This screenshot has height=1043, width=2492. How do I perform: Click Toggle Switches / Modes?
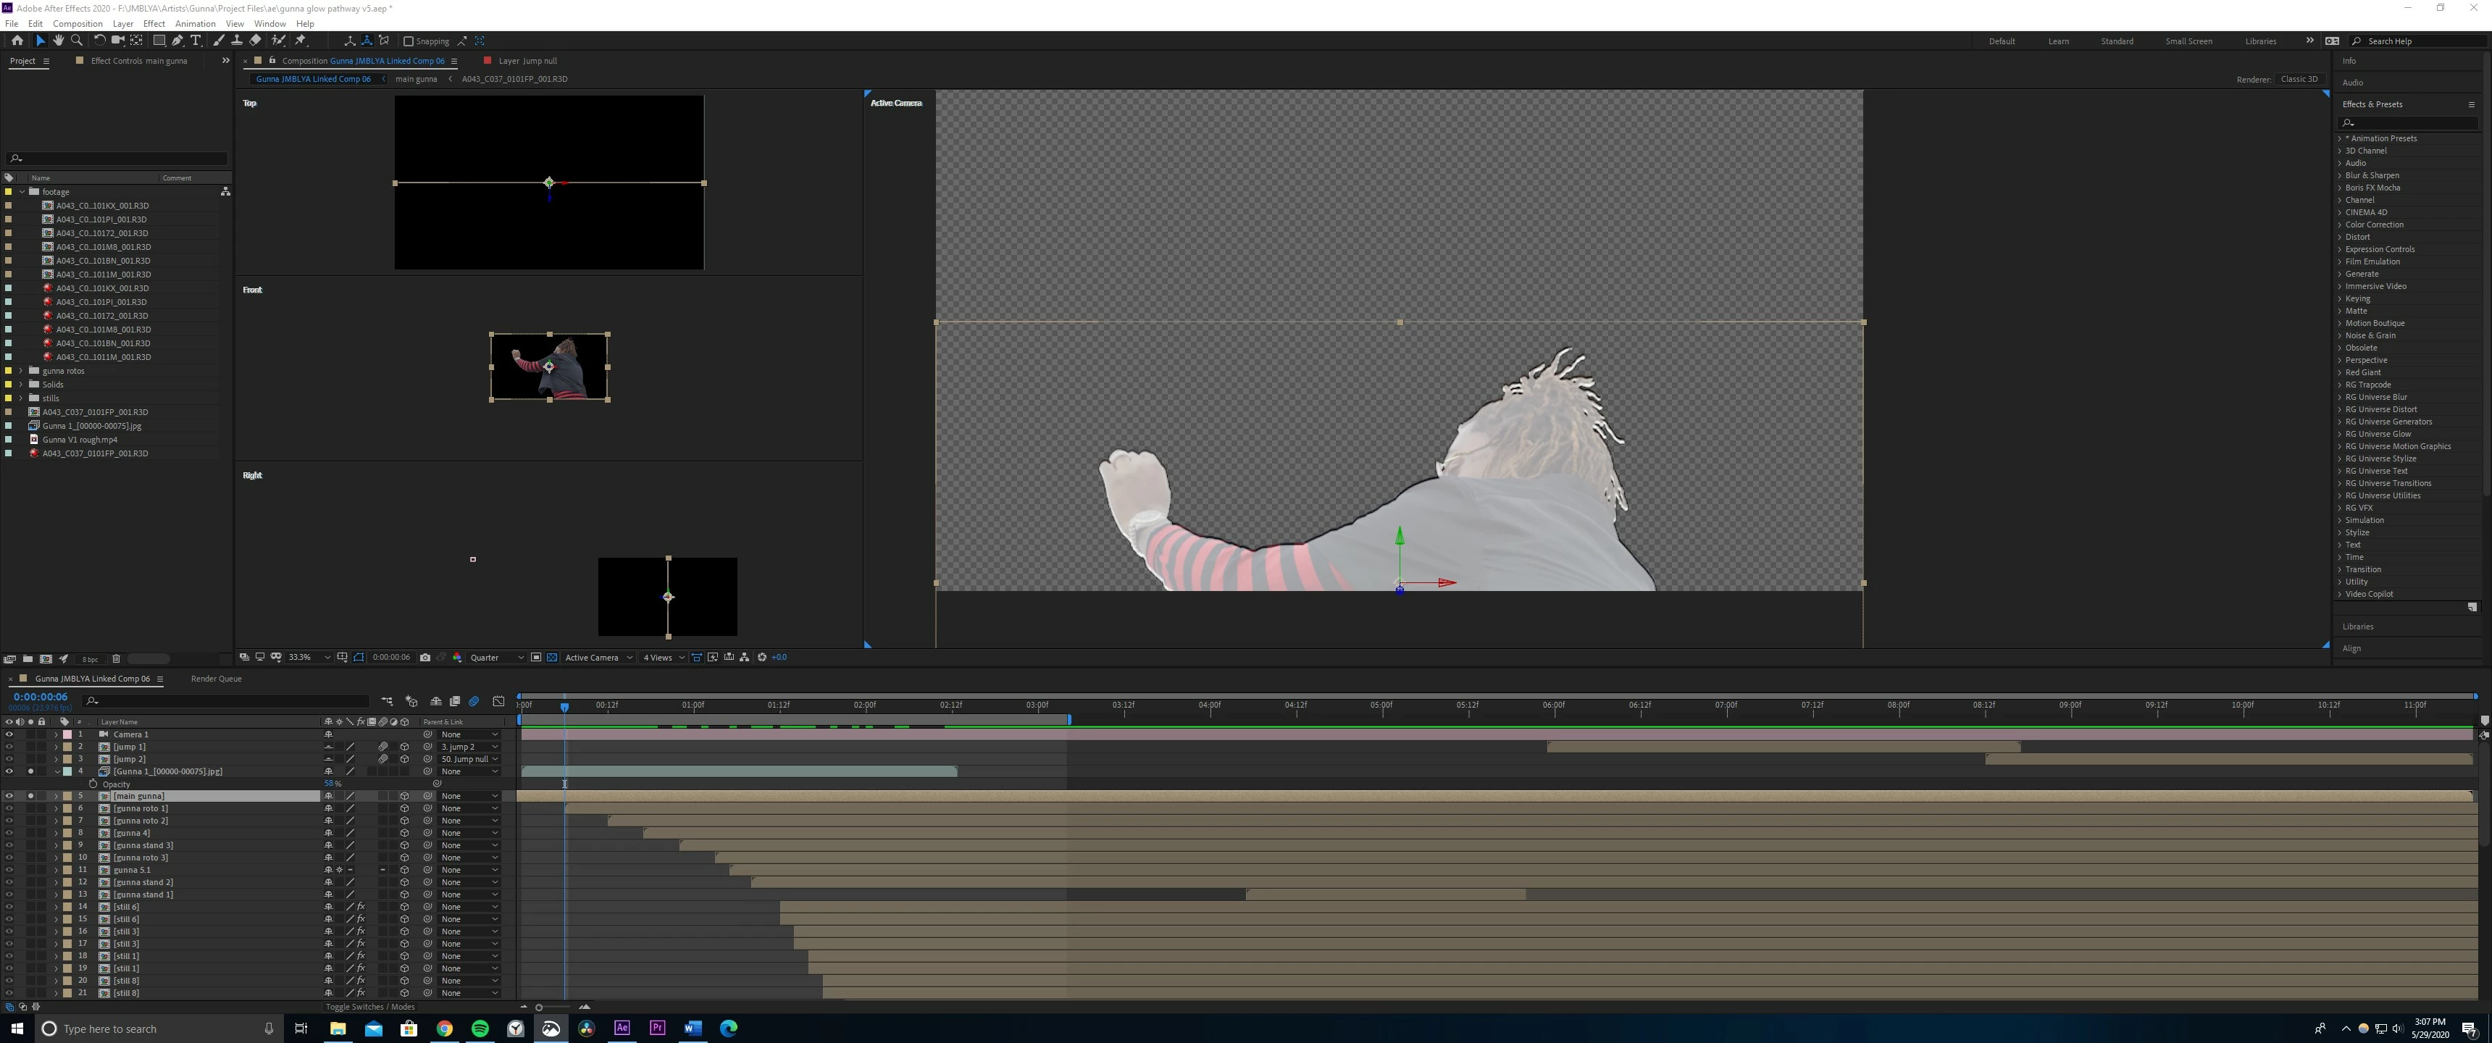click(369, 1008)
